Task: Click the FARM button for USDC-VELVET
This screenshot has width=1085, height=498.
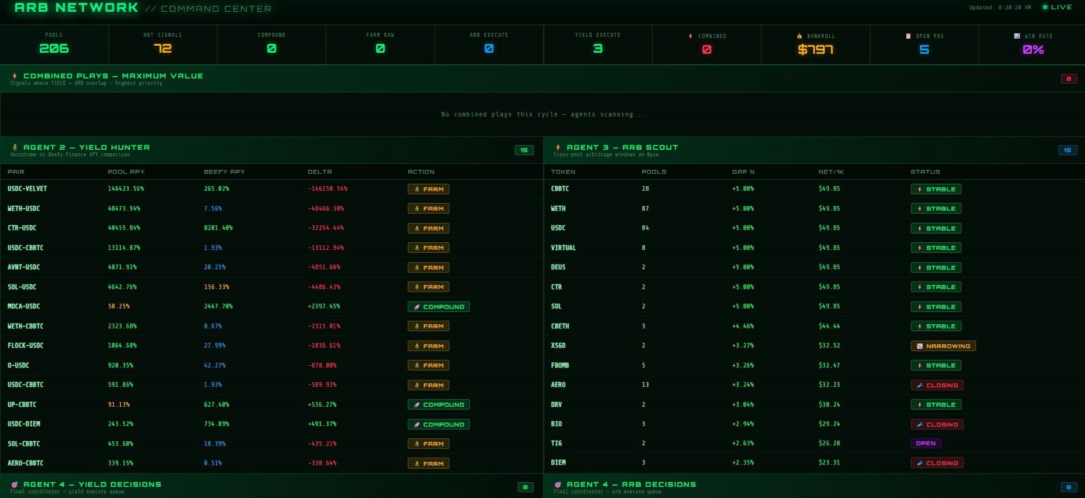Action: point(428,189)
